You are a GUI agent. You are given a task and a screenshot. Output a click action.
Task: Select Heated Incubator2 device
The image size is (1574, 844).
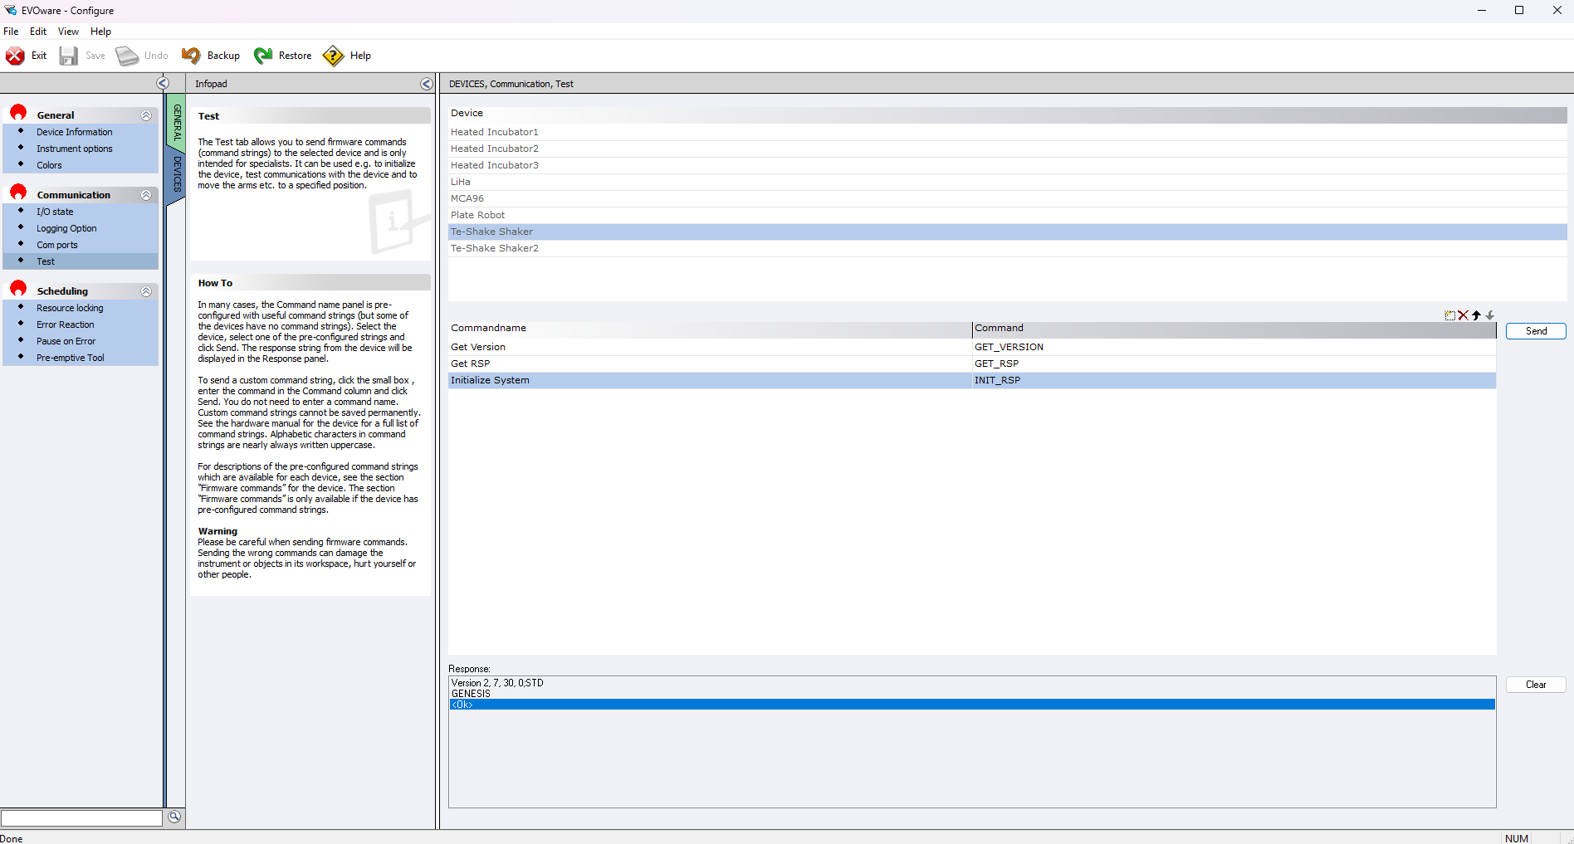[1007, 149]
